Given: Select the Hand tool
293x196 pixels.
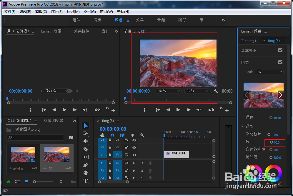Looking at the screenshot, I should [x=86, y=173].
